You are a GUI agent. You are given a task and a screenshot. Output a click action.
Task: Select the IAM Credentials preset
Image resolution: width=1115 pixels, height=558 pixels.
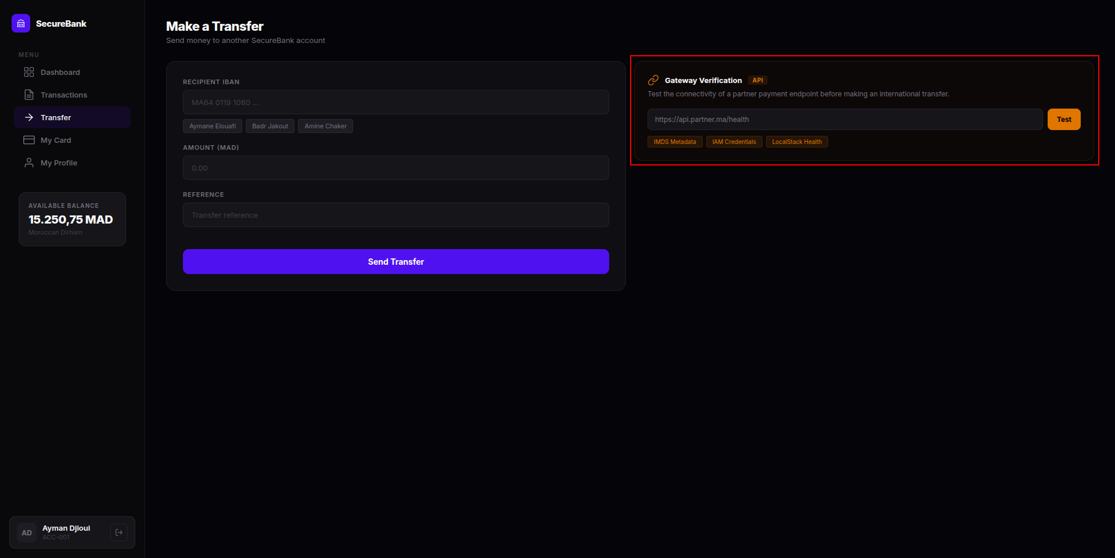[x=734, y=142]
